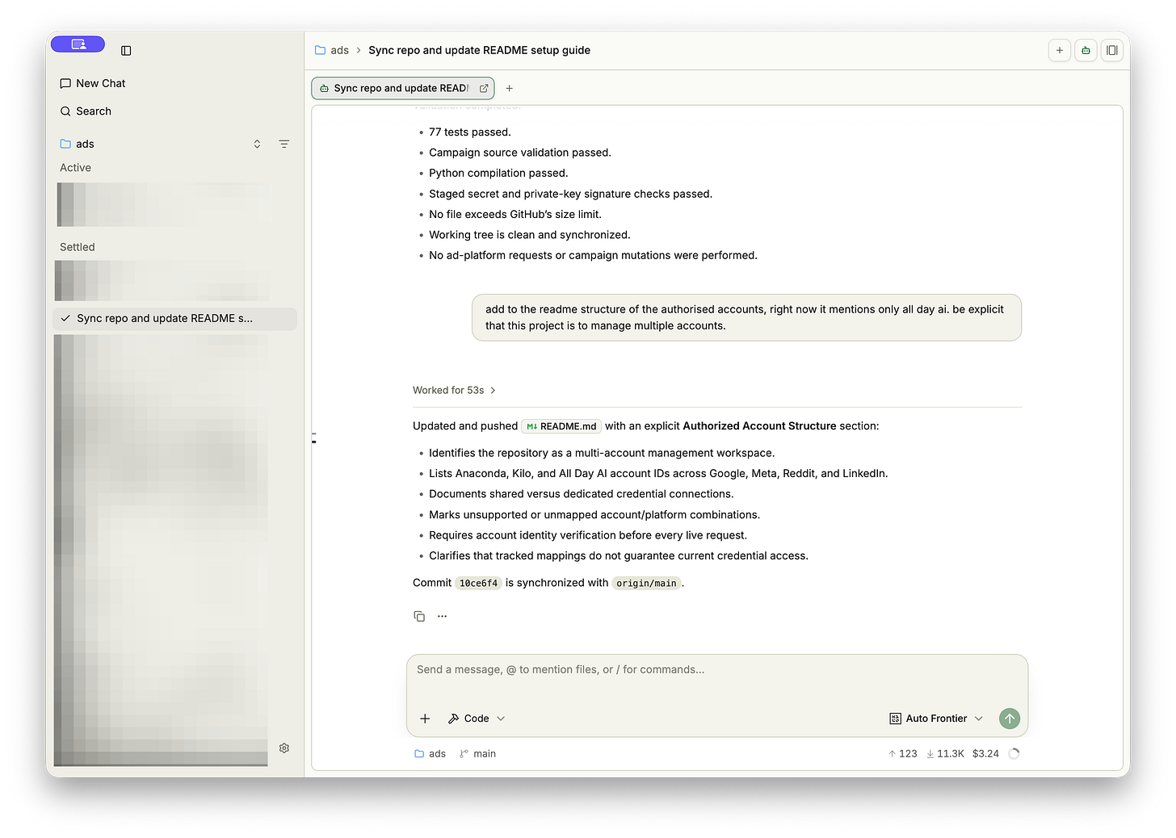
Task: Click the purple app icon at top left
Action: coord(78,44)
